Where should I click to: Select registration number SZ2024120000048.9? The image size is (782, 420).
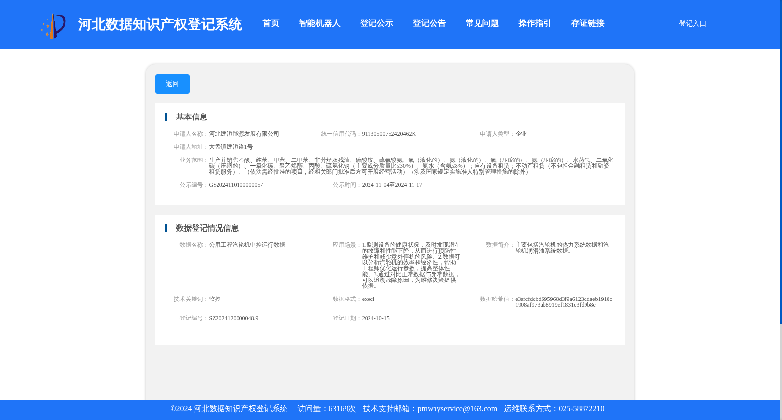[234, 318]
